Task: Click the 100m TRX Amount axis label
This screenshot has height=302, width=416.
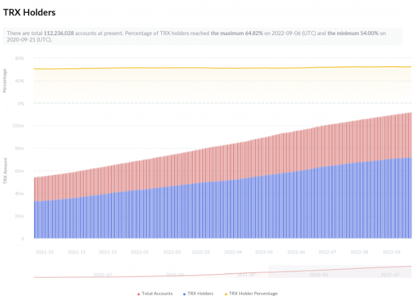Action: [18, 126]
